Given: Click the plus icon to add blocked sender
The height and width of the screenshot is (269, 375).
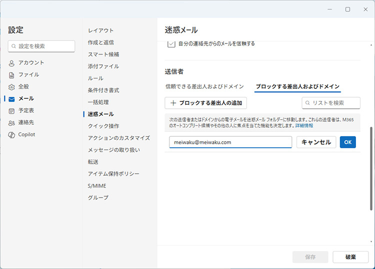Looking at the screenshot, I should pyautogui.click(x=173, y=103).
